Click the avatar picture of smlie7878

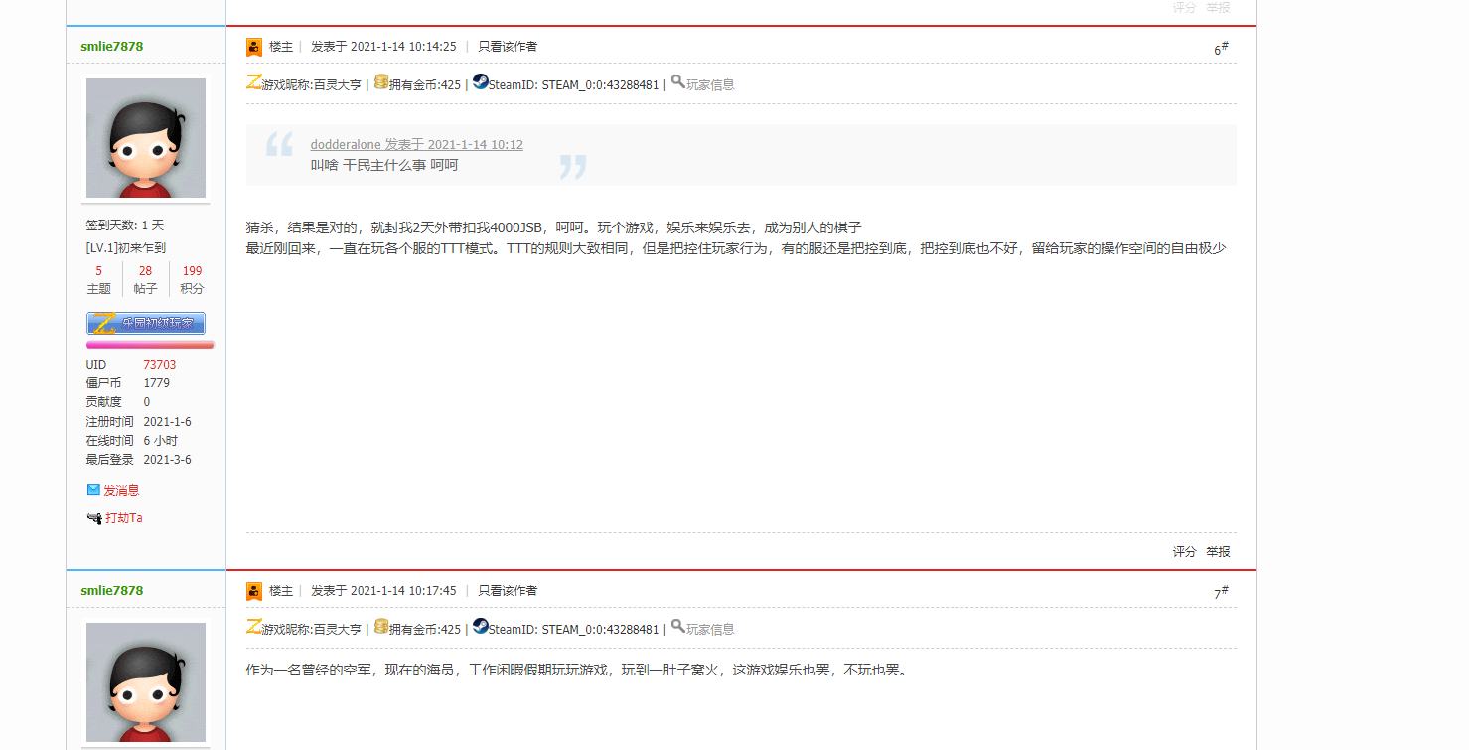(145, 137)
